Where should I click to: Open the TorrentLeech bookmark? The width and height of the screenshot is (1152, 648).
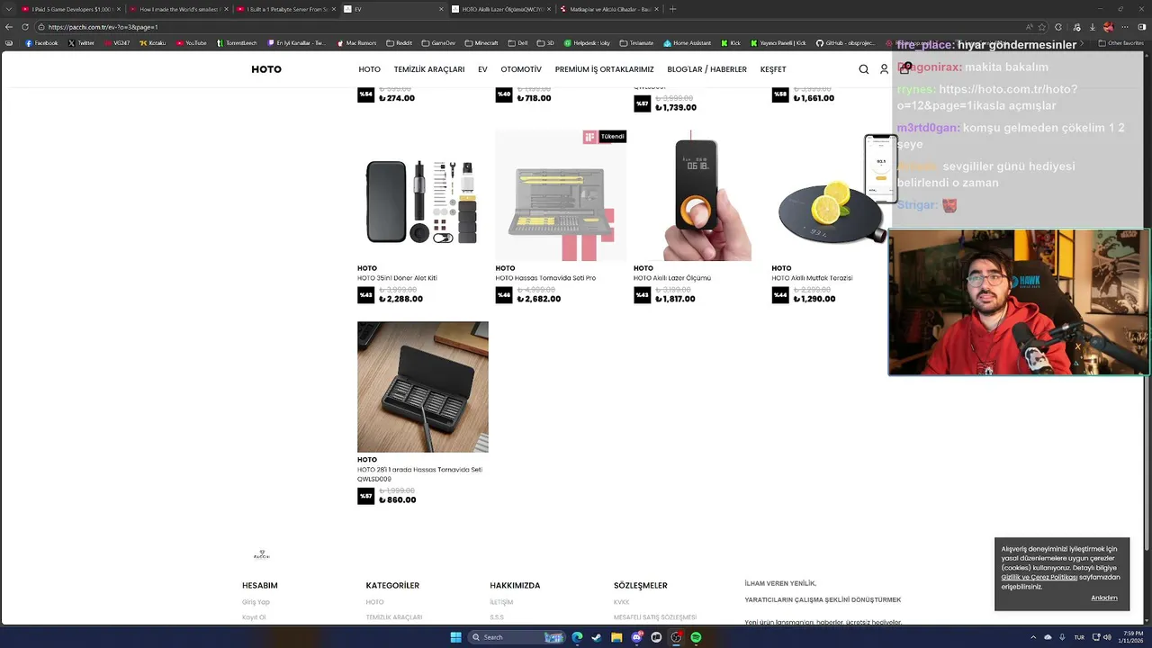(238, 42)
